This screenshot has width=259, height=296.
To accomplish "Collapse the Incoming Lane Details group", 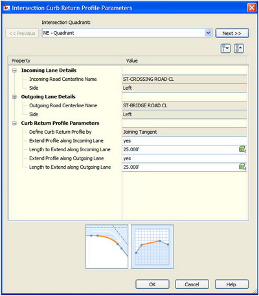I will click(14, 70).
